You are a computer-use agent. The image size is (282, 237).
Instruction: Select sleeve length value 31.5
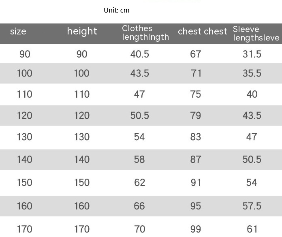click(x=252, y=54)
